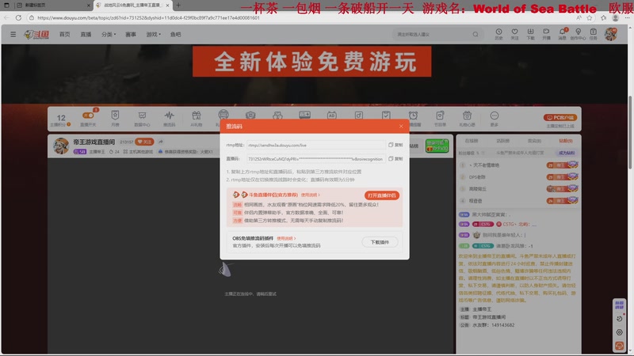This screenshot has width=634, height=356.
Task: Click the rtmp address field
Action: click(315, 145)
